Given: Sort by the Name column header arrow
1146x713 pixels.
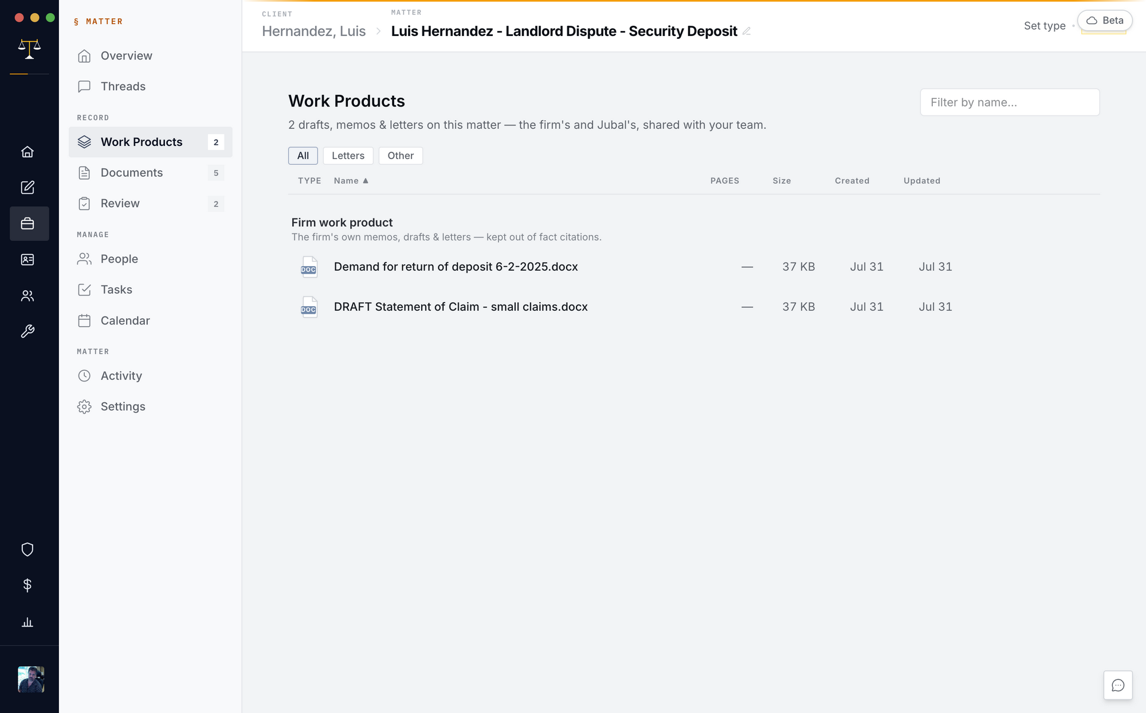Looking at the screenshot, I should (366, 181).
